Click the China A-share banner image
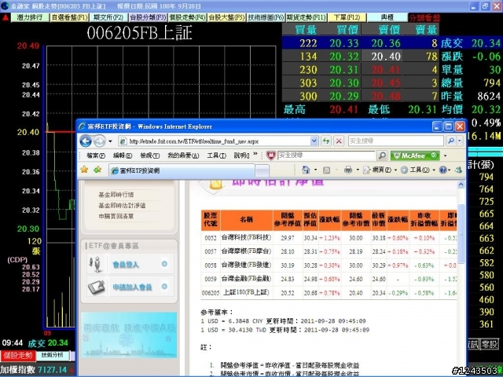 point(129,335)
